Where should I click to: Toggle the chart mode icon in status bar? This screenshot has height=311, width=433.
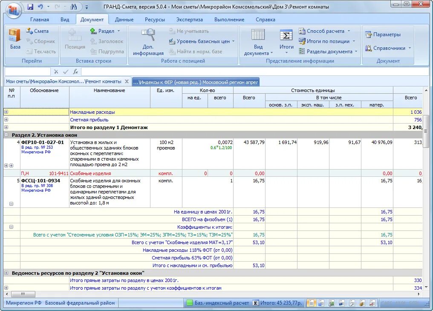(x=372, y=303)
